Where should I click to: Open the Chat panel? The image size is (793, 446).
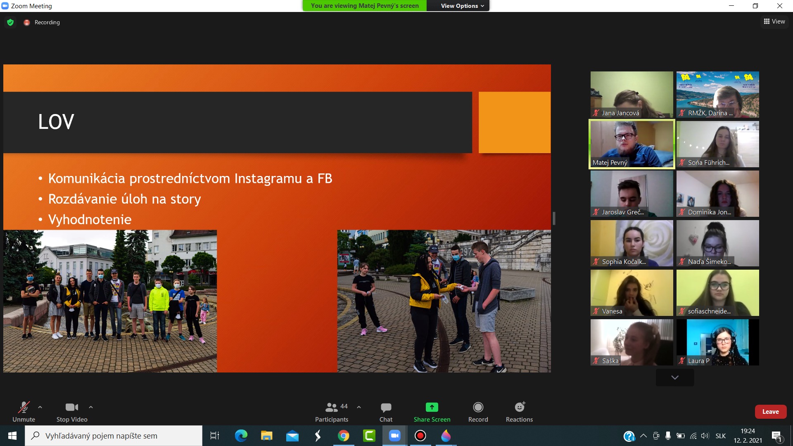386,412
